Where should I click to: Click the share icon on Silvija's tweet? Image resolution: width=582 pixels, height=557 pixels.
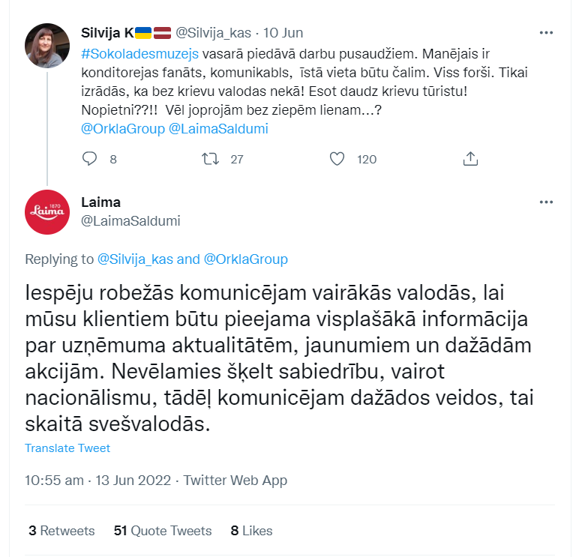pyautogui.click(x=470, y=159)
